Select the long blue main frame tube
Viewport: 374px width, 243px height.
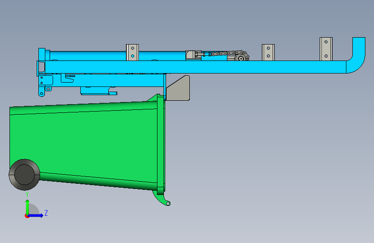195,67
